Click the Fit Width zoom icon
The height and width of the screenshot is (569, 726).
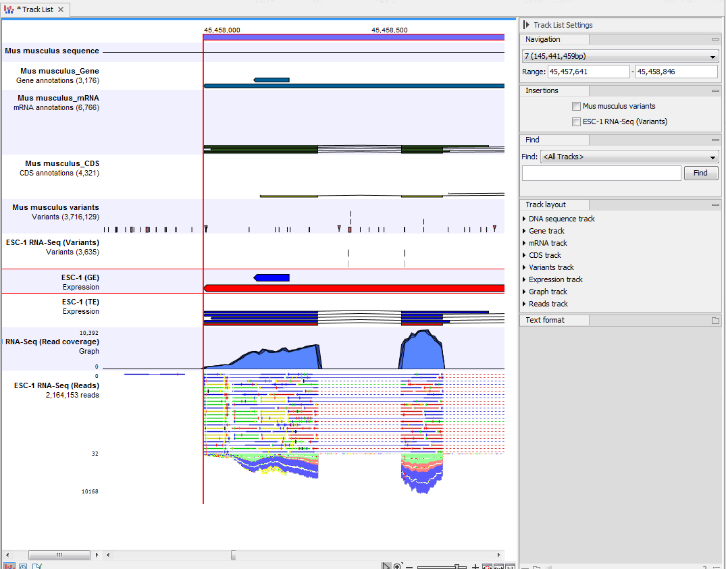(498, 565)
